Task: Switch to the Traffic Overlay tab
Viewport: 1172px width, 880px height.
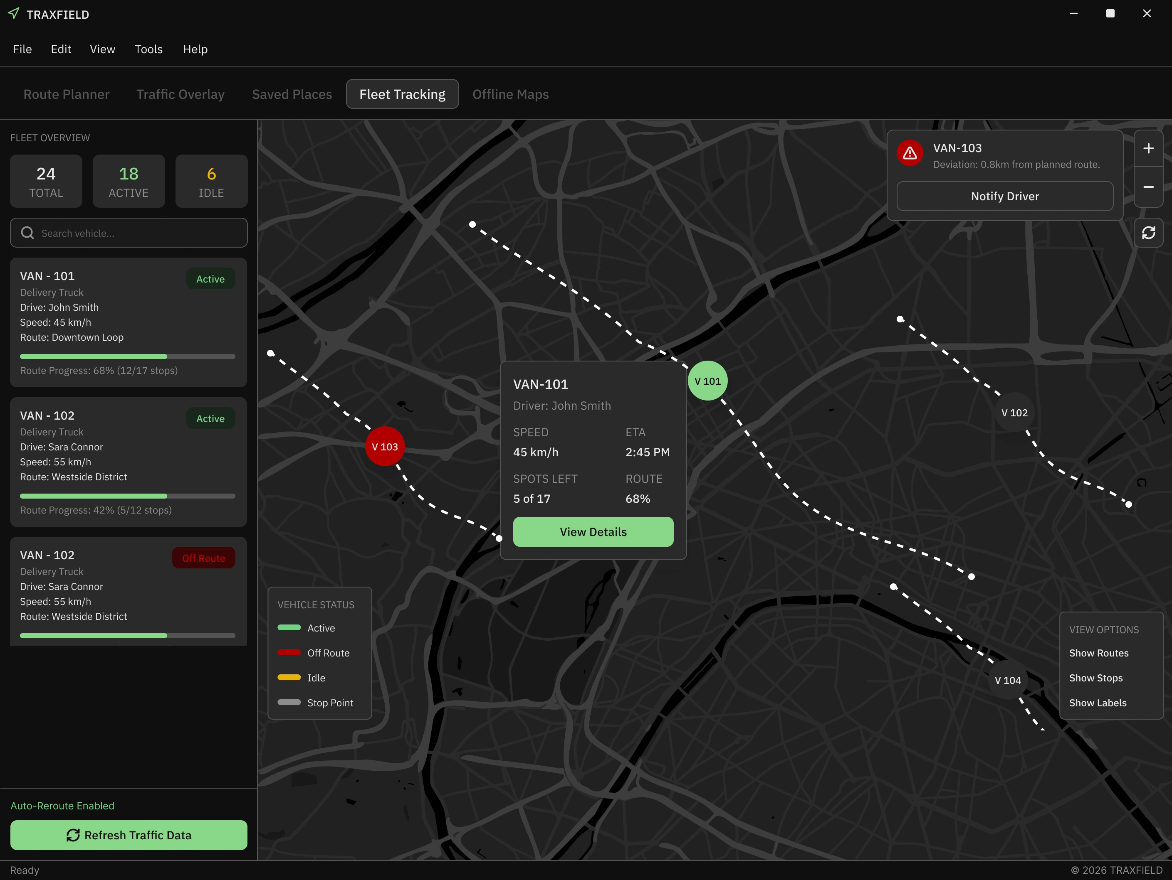Action: [x=180, y=94]
